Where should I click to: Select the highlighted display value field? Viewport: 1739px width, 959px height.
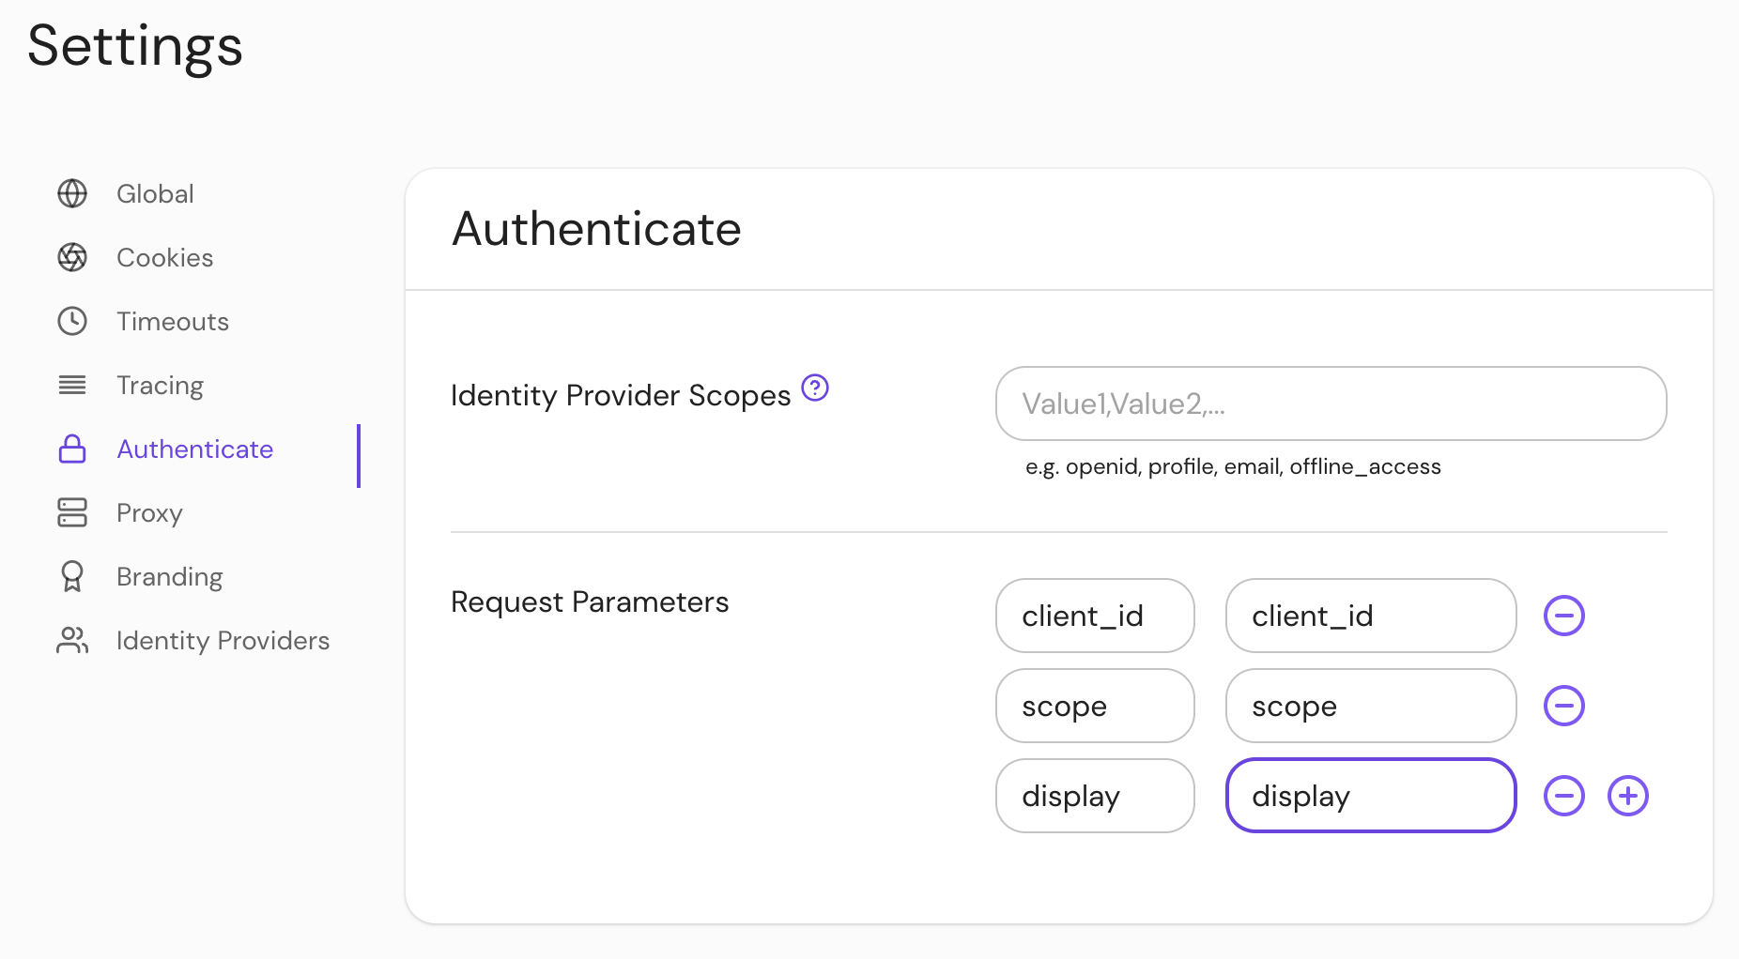[1369, 796]
